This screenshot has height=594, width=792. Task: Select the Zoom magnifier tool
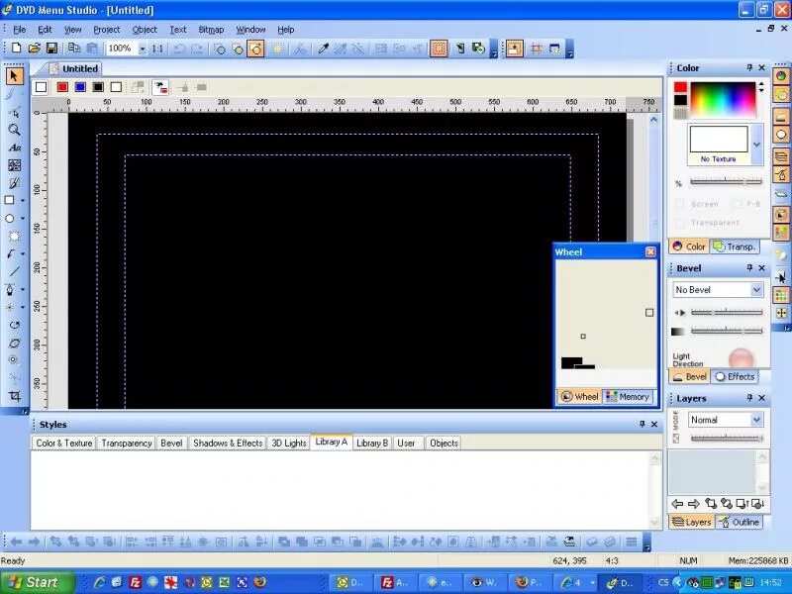[14, 130]
